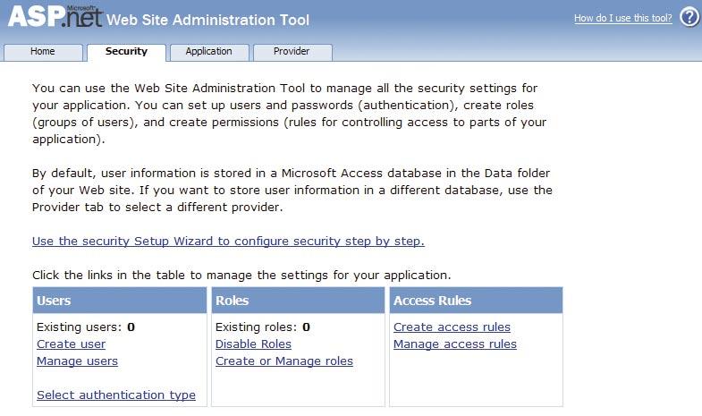
Task: Click the help question mark icon
Action: click(689, 18)
